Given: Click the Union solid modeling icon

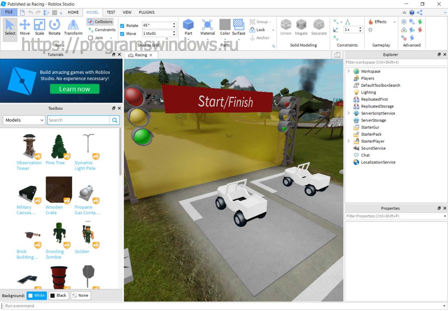Looking at the screenshot, I should coord(286,27).
